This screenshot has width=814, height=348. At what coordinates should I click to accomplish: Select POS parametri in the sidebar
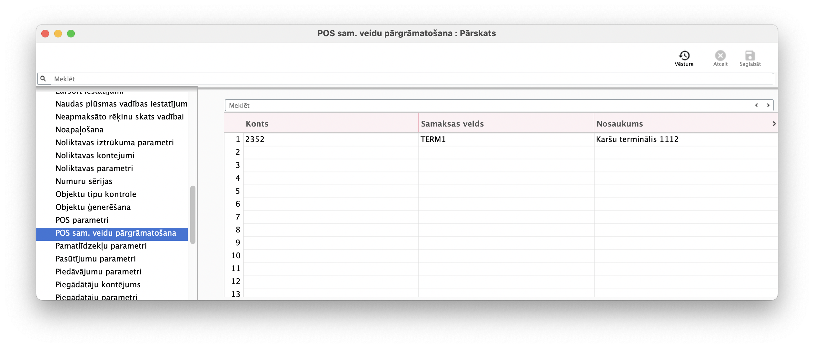(82, 220)
